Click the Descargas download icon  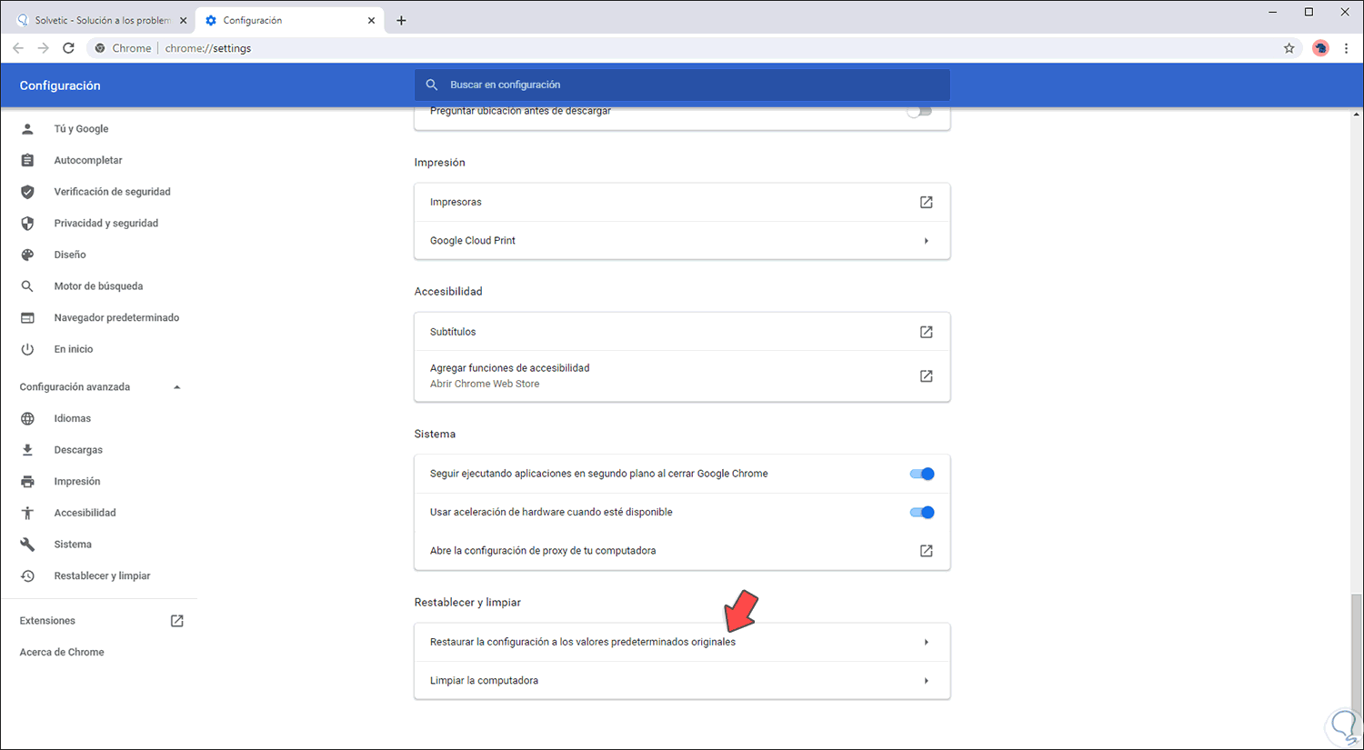coord(27,450)
